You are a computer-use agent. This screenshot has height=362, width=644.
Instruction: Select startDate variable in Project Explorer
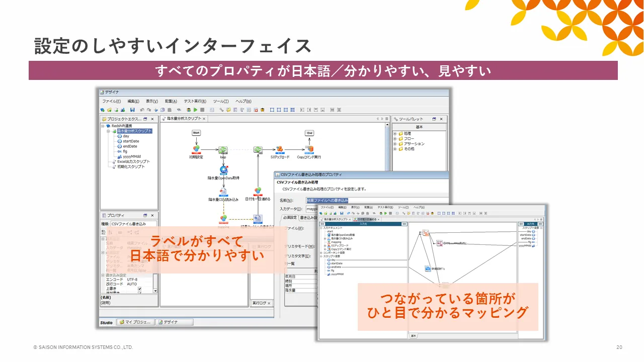131,141
